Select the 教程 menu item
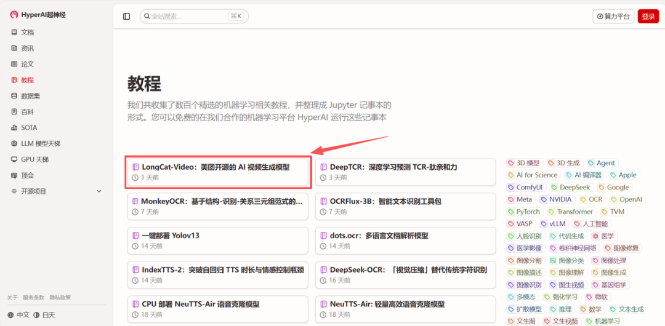 coord(27,80)
